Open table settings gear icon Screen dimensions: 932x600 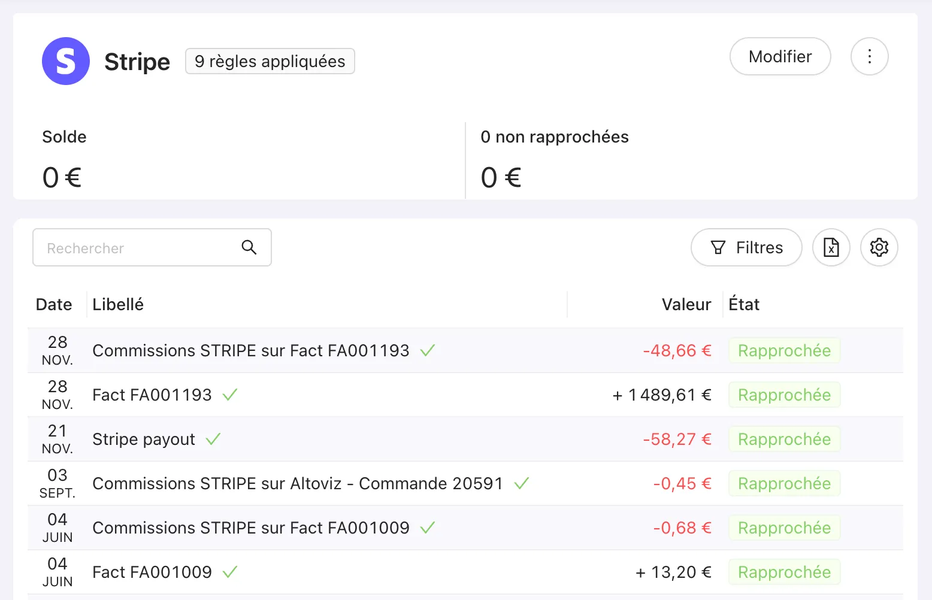pos(879,247)
